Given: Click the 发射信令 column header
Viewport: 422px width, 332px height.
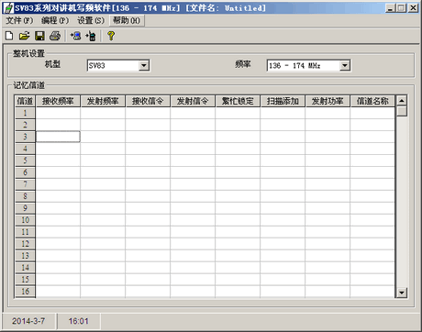Looking at the screenshot, I should pyautogui.click(x=193, y=101).
